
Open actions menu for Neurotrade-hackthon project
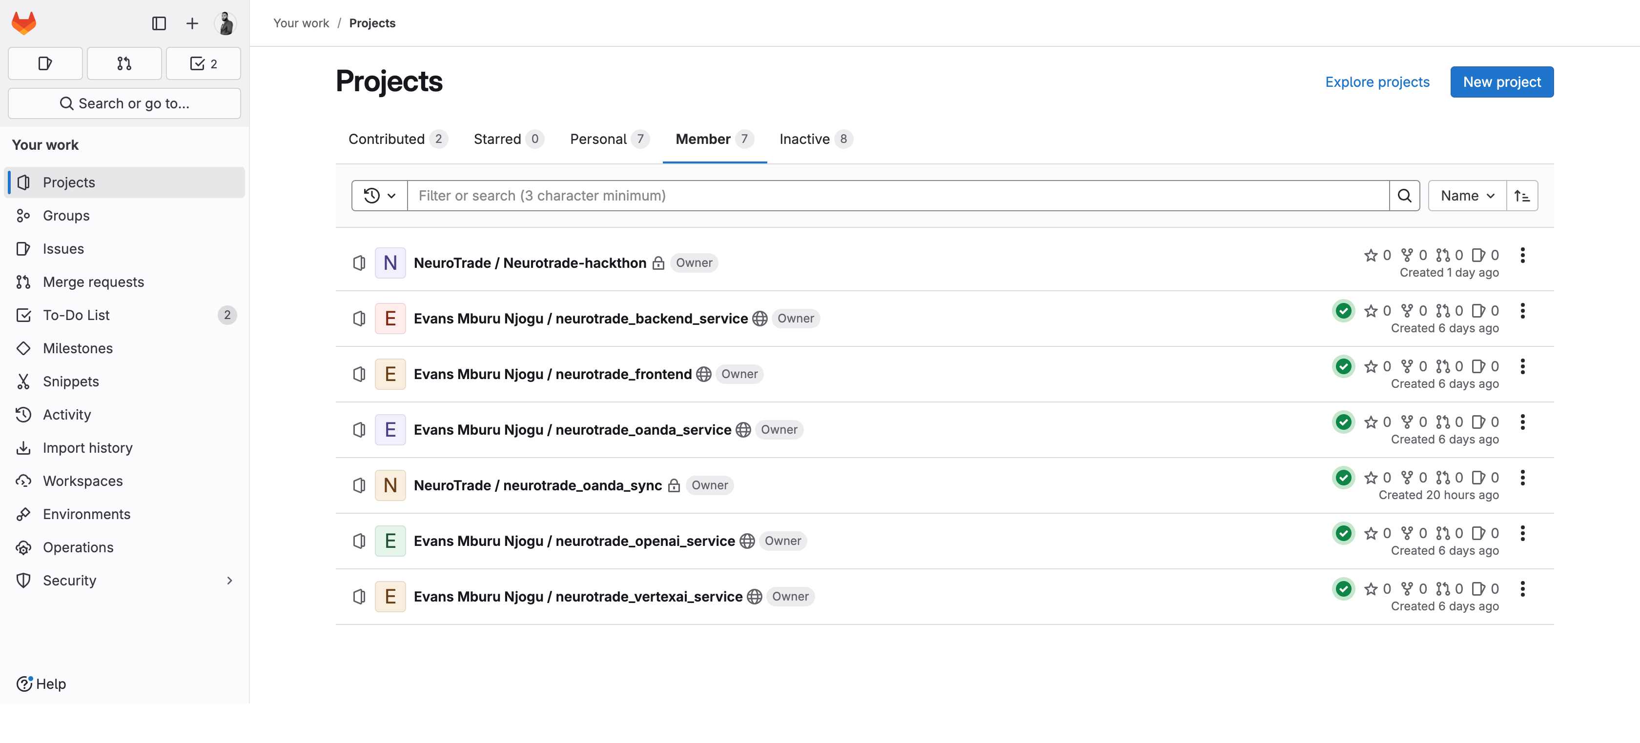[x=1522, y=256]
